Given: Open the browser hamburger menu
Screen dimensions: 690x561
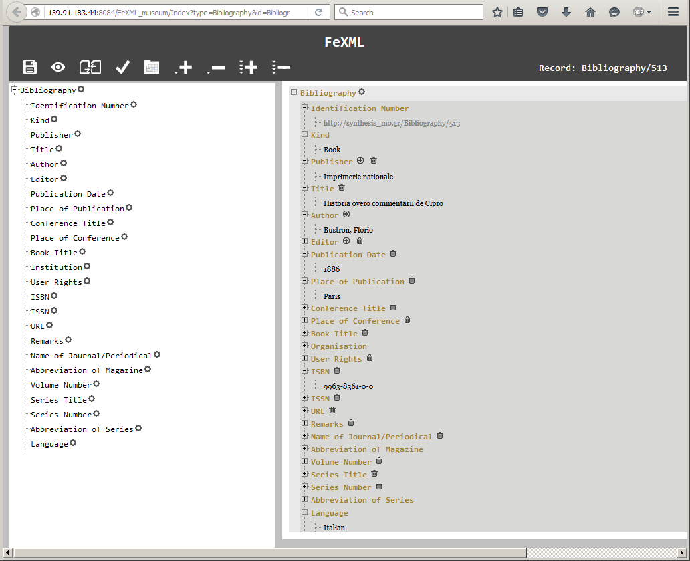Looking at the screenshot, I should pos(673,12).
